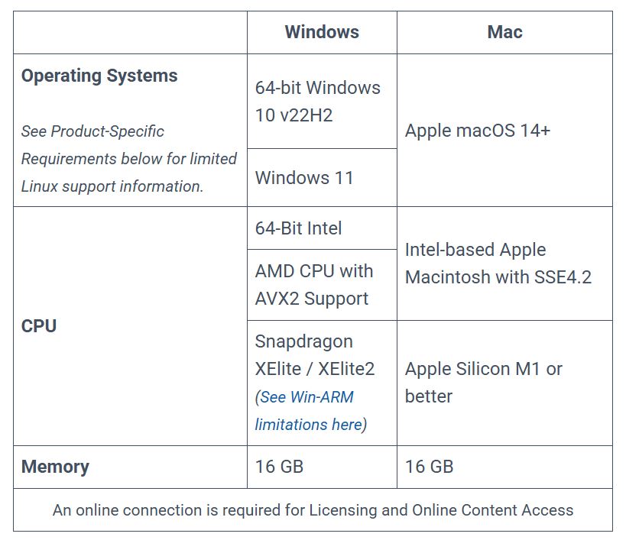626x540 pixels.
Task: Select the Memory row heading
Action: [x=55, y=467]
